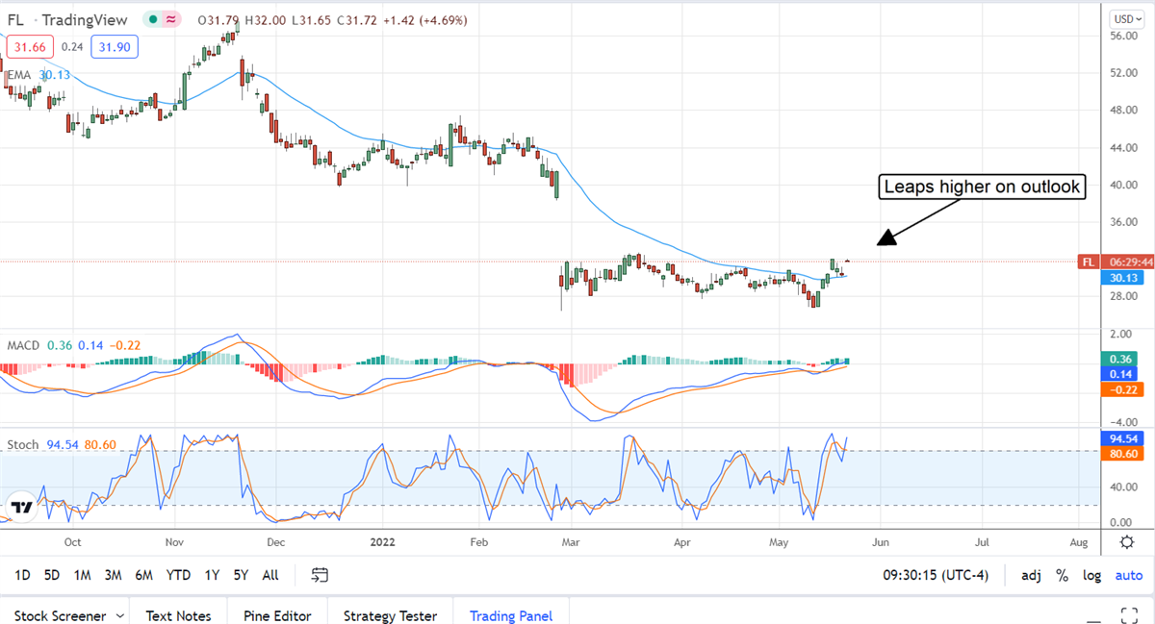Toggle percent scale mode
This screenshot has height=624, width=1155.
[1062, 575]
